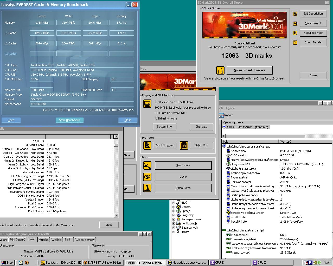Click the NVIDIA tray icon

tap(315, 263)
